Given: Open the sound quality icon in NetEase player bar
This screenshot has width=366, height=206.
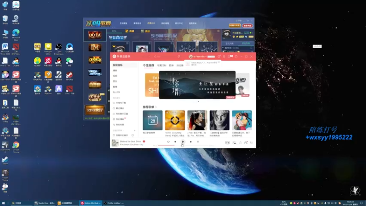Looking at the screenshot, I should tap(227, 143).
